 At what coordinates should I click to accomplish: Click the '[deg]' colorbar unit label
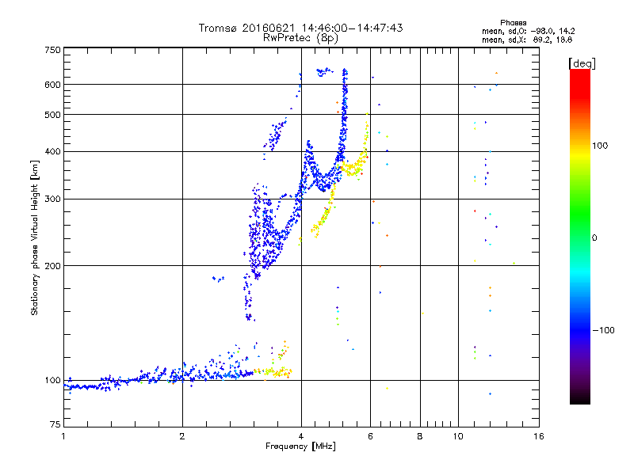tap(582, 63)
